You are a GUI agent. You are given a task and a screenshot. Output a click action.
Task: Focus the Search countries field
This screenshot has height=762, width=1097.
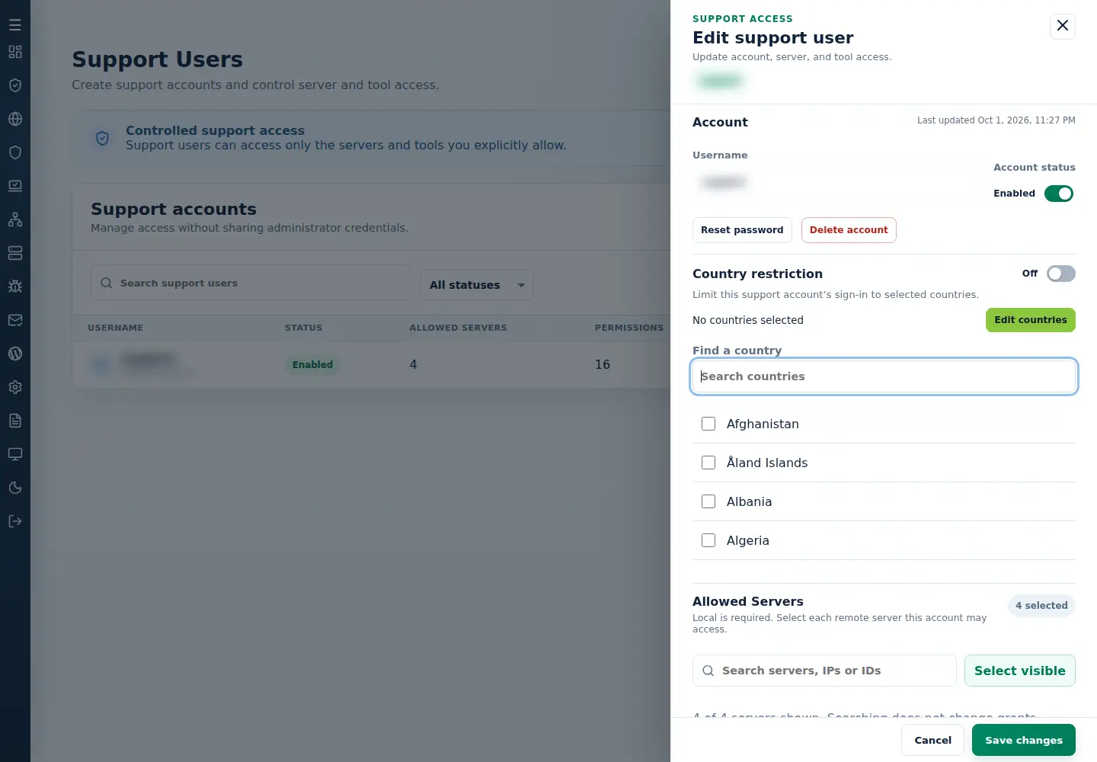[884, 376]
